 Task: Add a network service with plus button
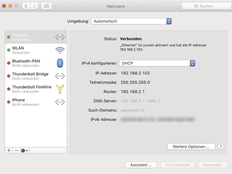coord(9,151)
